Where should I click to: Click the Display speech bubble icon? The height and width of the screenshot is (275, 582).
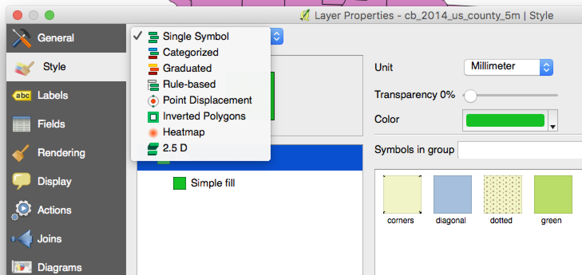coord(22,181)
